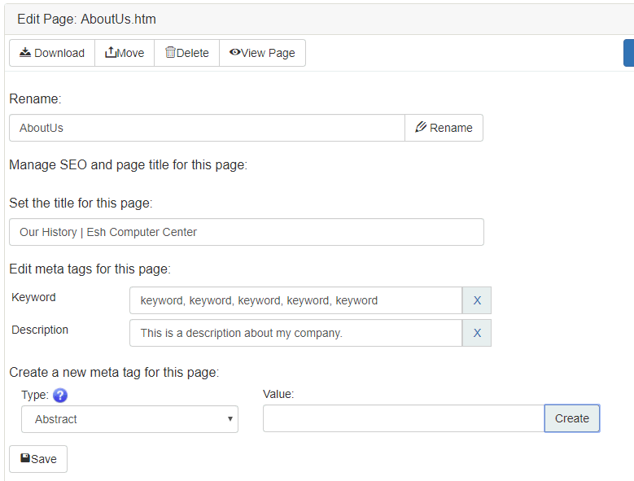Click the pencil Rename button
This screenshot has height=481, width=634.
(444, 128)
